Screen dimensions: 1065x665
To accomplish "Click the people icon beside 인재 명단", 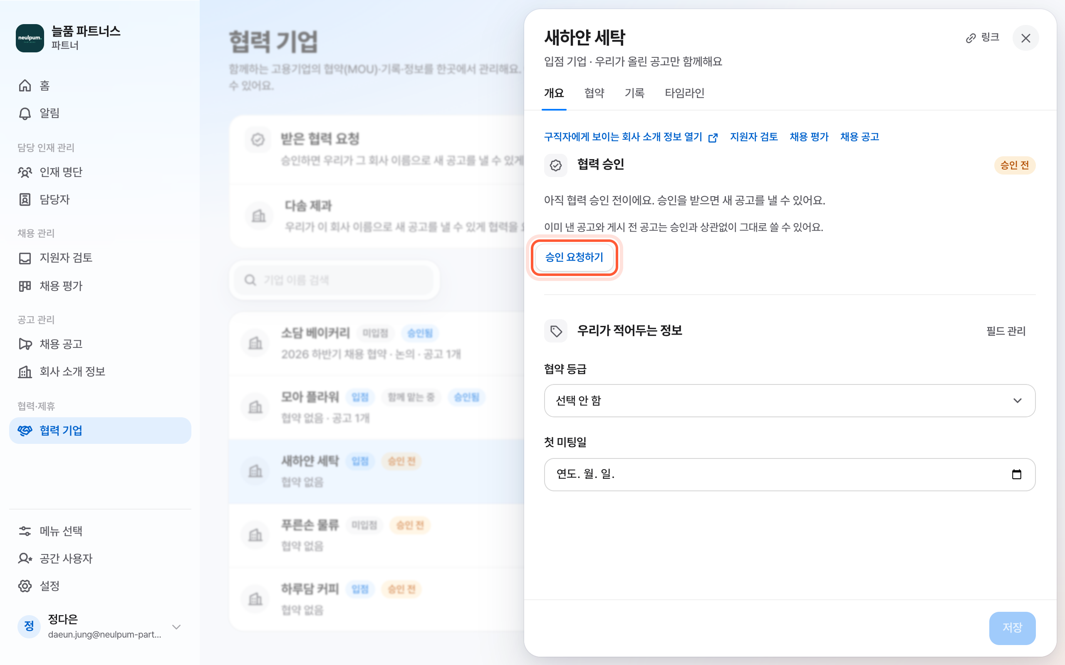I will click(x=25, y=172).
